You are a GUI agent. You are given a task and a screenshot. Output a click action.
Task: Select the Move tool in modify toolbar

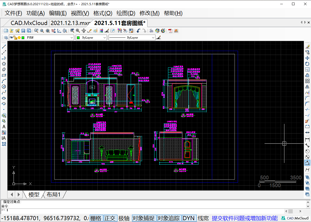[x=307, y=58]
